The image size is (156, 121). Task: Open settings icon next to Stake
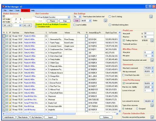pos(106,20)
